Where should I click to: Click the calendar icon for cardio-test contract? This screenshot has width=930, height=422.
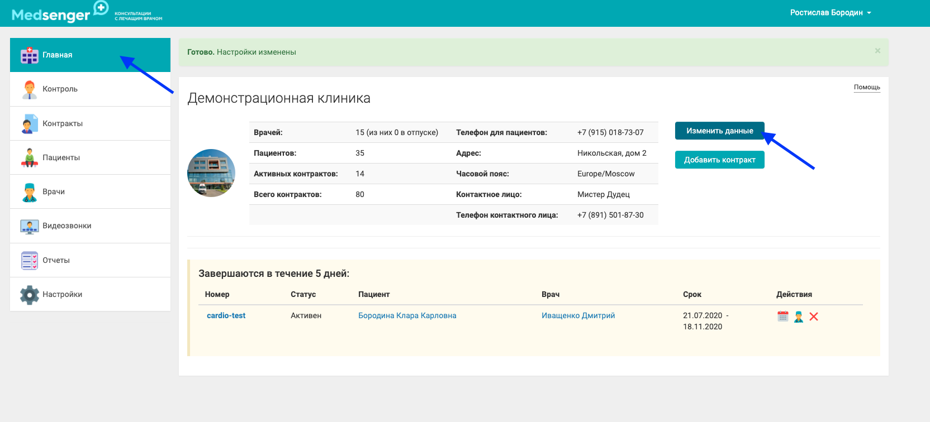(x=782, y=317)
